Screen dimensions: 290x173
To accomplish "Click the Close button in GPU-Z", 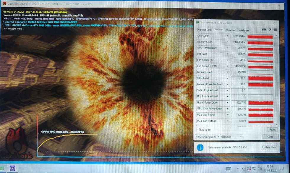I will (270, 137).
